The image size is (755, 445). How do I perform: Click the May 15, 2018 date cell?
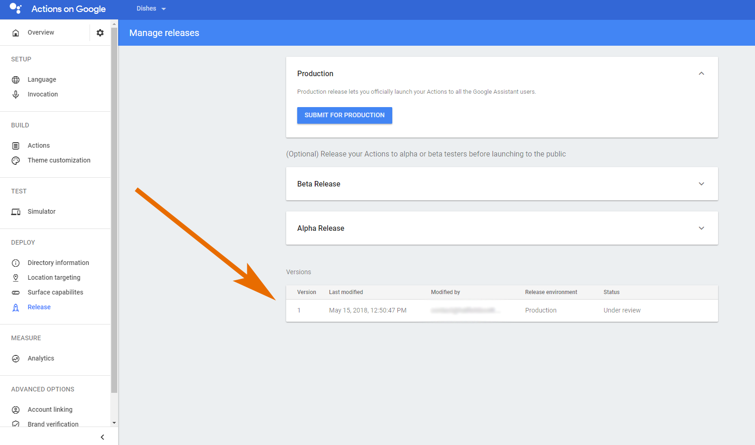368,310
